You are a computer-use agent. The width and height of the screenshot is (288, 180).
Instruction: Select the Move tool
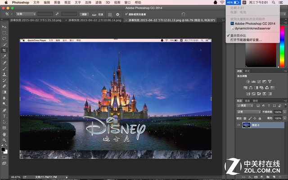coord(4,27)
